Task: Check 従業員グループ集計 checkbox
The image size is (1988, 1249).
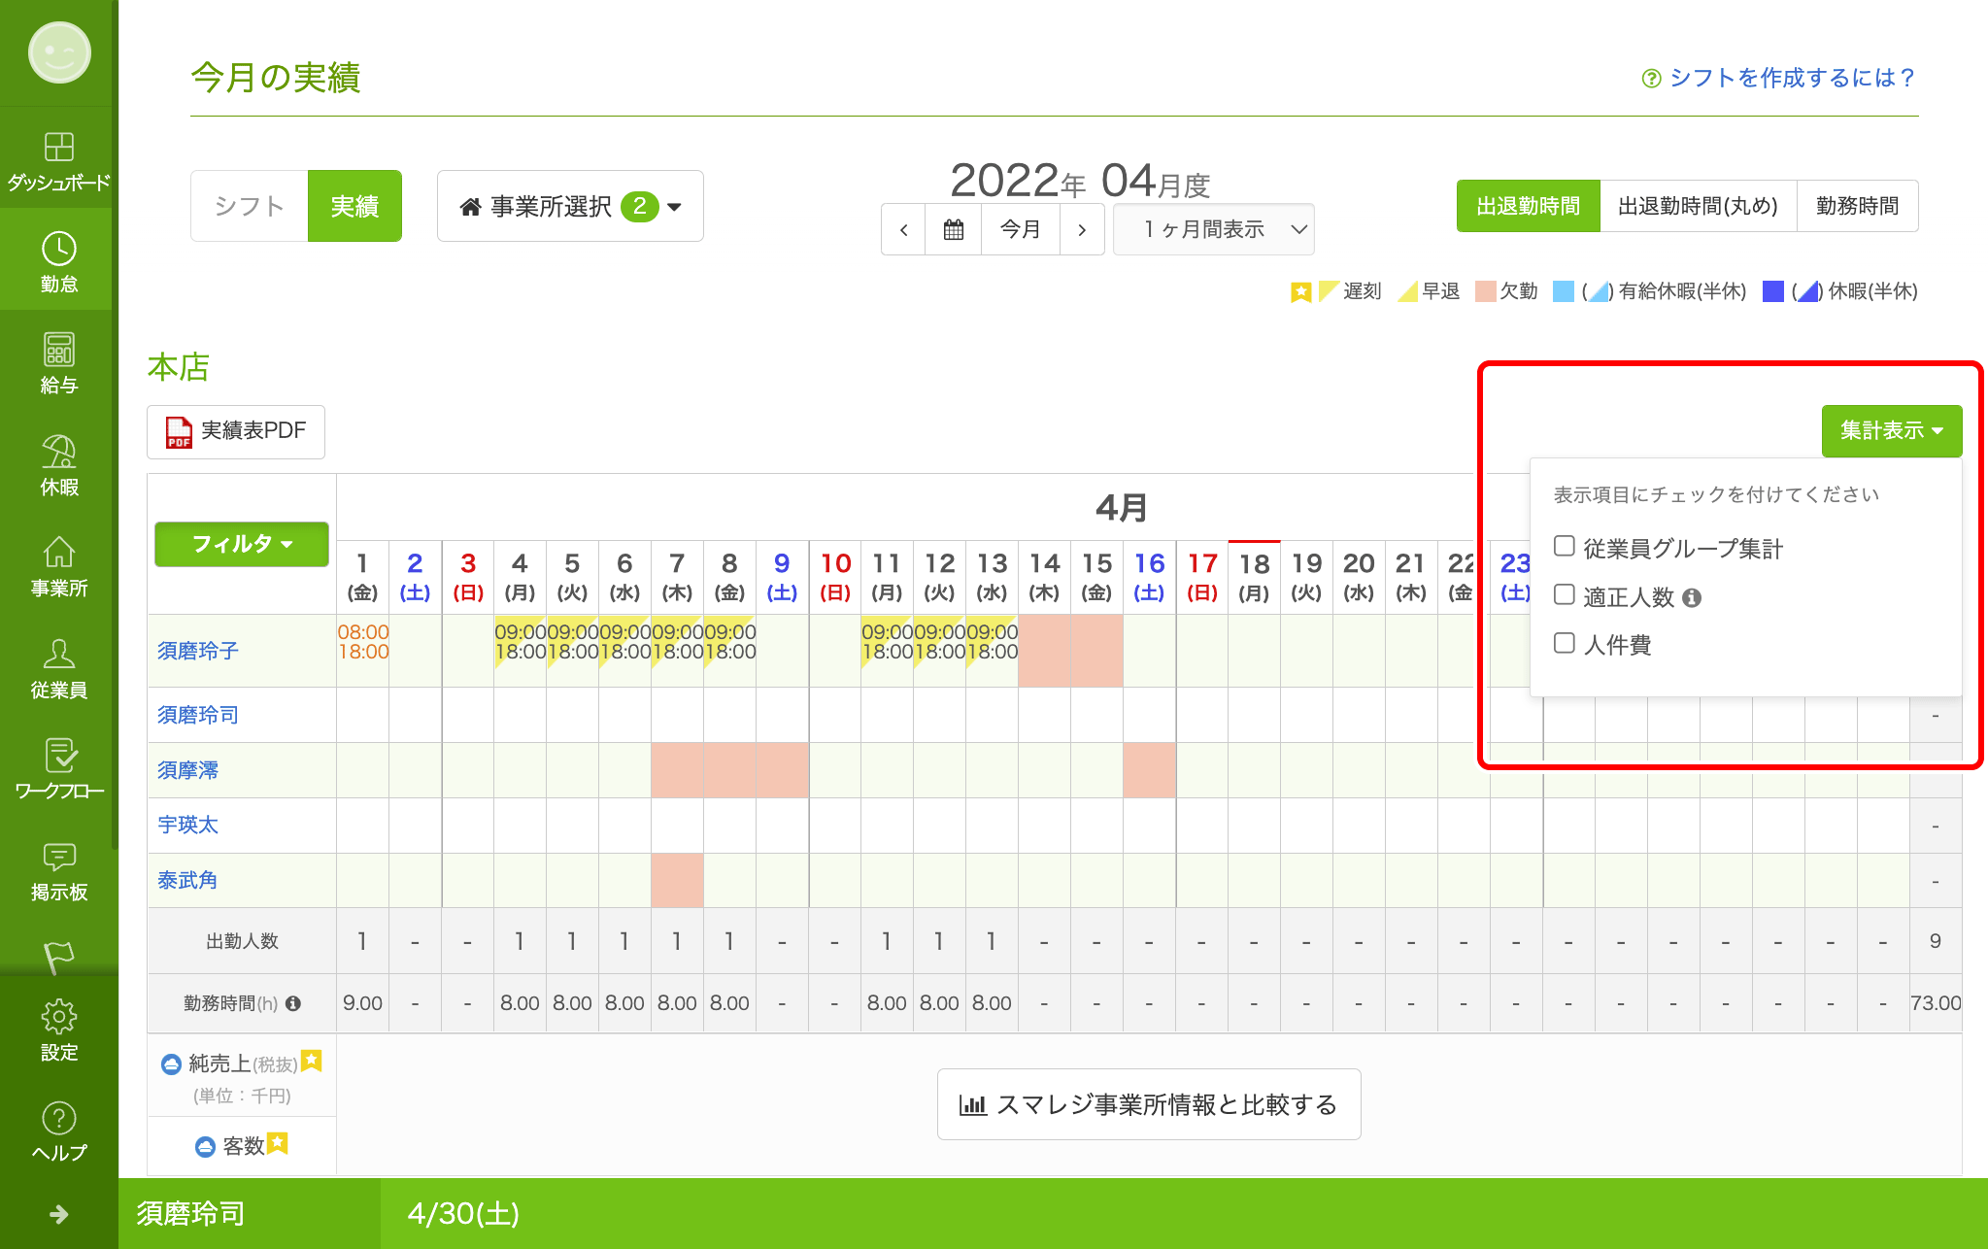Action: (1565, 546)
